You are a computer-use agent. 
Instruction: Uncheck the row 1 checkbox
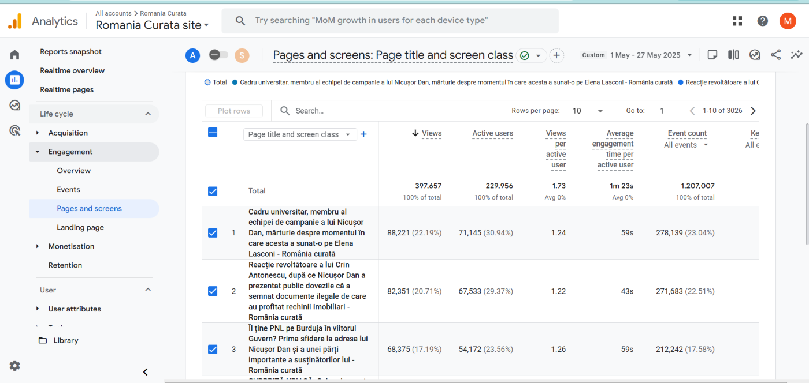tap(213, 233)
